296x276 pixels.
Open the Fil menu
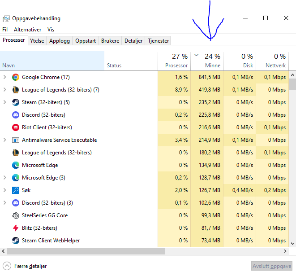(5, 30)
